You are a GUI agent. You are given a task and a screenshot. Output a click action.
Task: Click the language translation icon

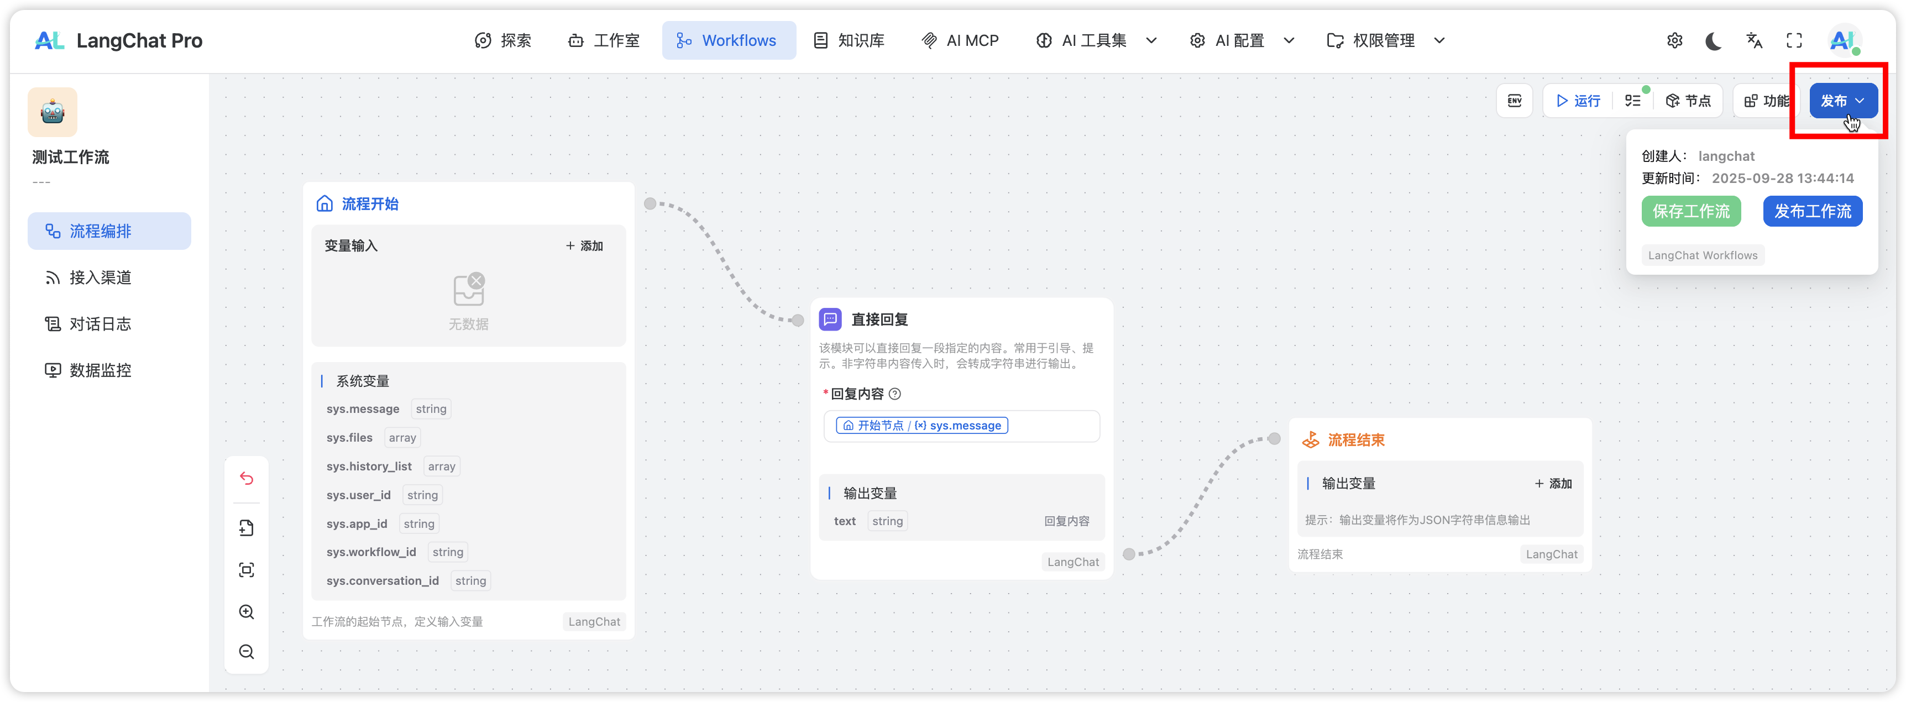(1755, 41)
